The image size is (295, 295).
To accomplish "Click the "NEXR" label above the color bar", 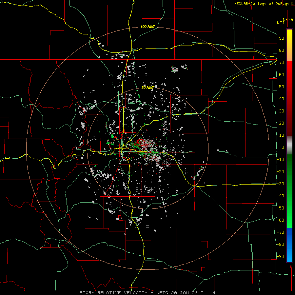I will (x=288, y=20).
